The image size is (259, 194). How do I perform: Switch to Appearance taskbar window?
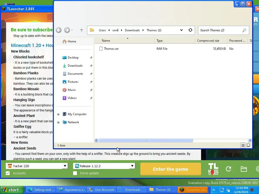pos(72,190)
